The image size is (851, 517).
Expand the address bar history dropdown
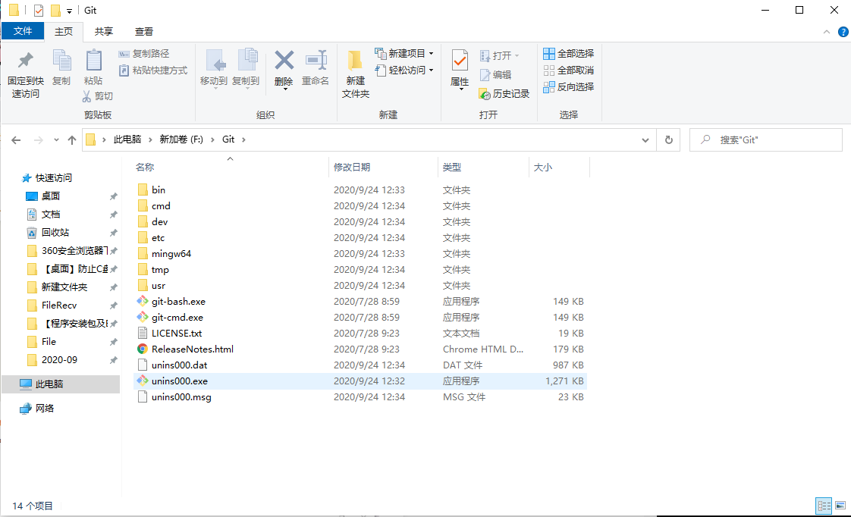pyautogui.click(x=645, y=140)
